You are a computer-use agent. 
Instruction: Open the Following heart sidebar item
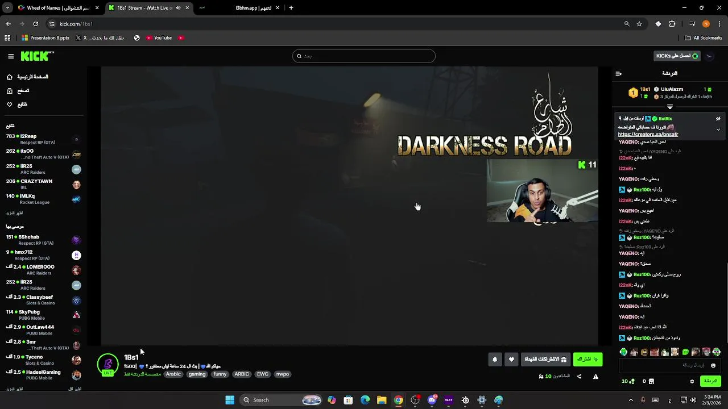coord(17,105)
